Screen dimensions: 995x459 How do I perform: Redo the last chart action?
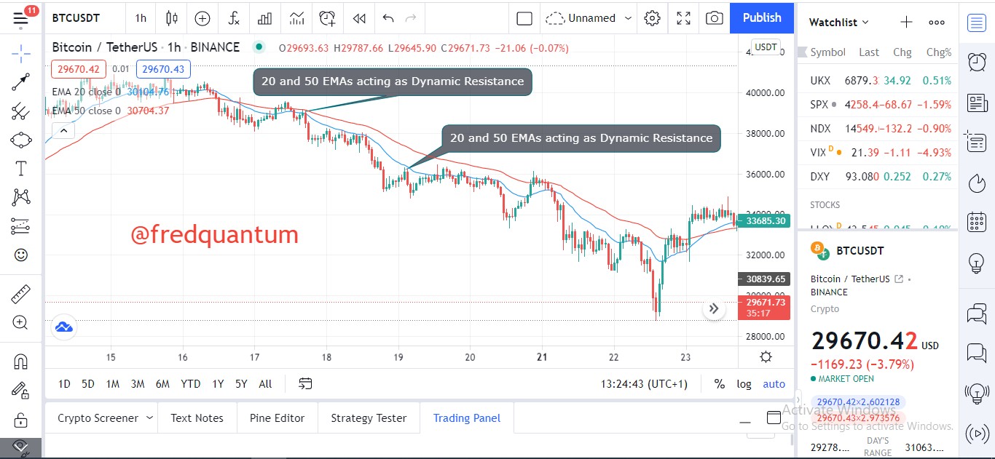coord(411,18)
